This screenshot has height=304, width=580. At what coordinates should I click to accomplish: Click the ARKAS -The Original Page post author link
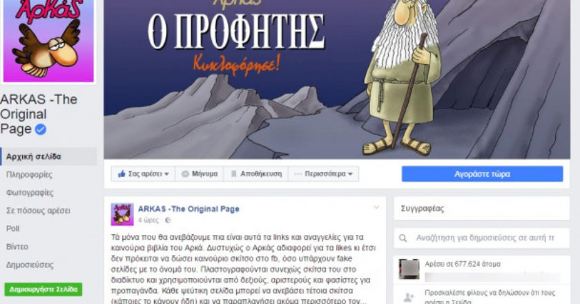point(188,209)
